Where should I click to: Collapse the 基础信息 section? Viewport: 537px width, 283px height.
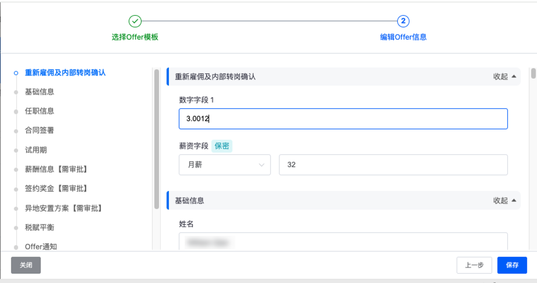click(504, 200)
